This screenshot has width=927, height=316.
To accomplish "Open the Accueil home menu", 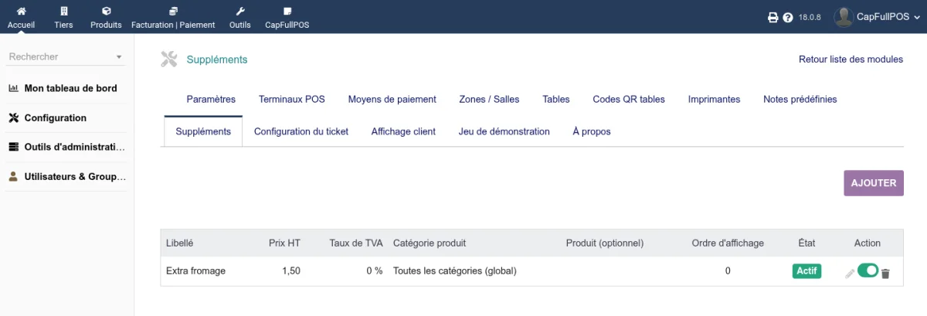I will pos(21,17).
